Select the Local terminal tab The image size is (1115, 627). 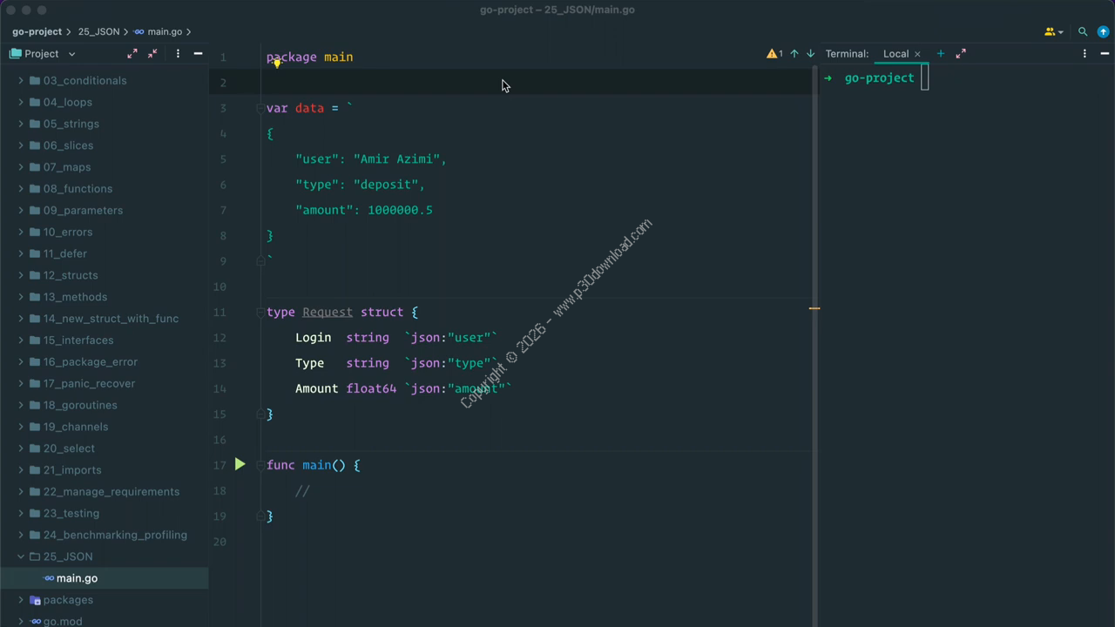pos(895,54)
